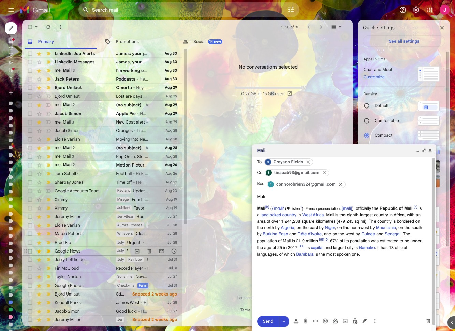This screenshot has width=455, height=331.
Task: Switch to the Promotions tab
Action: tap(127, 42)
